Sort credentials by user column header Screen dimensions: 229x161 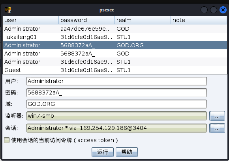click(x=31, y=20)
